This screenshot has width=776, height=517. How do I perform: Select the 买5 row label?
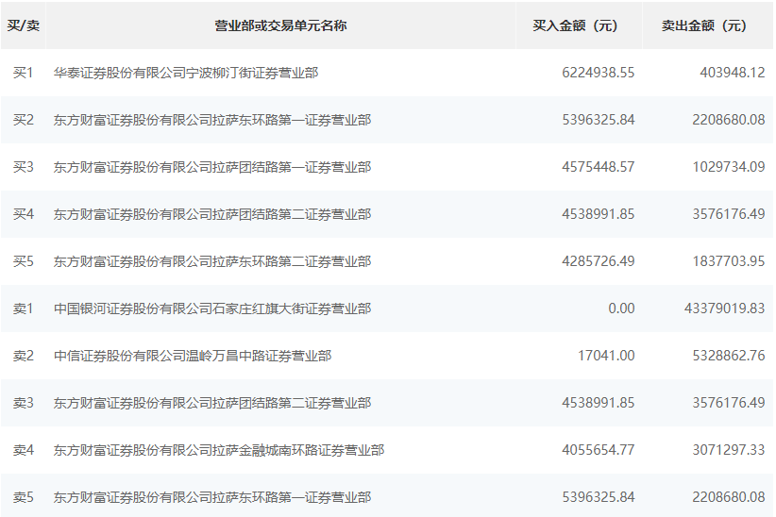24,261
